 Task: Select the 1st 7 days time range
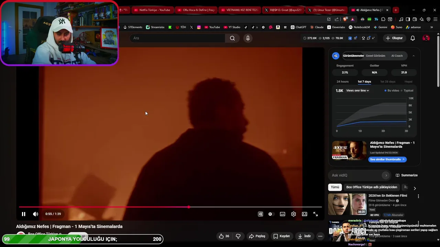pos(364,82)
